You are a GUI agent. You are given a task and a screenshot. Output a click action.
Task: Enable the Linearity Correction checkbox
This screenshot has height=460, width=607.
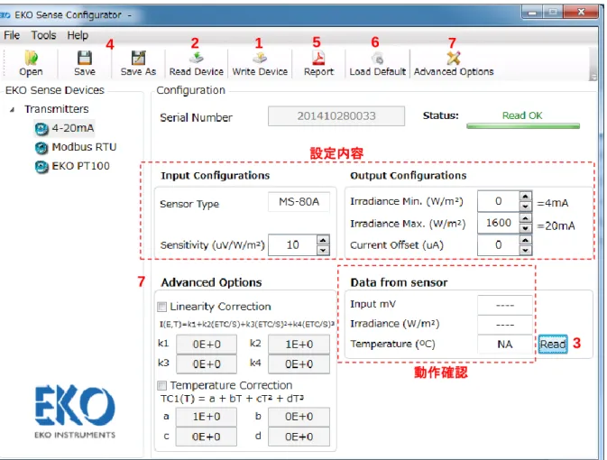click(161, 307)
